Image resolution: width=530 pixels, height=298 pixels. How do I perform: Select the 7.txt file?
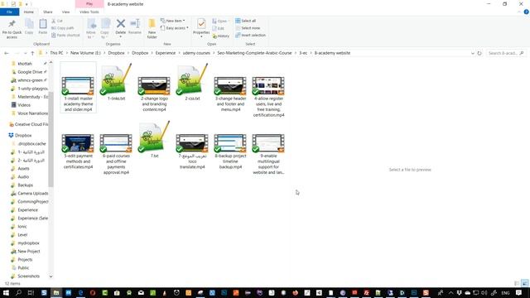tap(154, 140)
